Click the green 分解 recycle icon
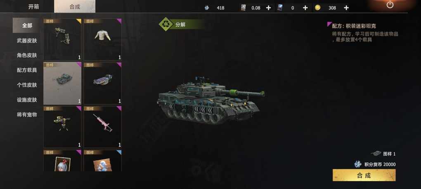This screenshot has height=189, width=421. point(166,24)
